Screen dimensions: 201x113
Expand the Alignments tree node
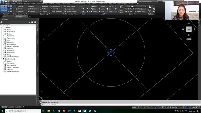point(3,36)
